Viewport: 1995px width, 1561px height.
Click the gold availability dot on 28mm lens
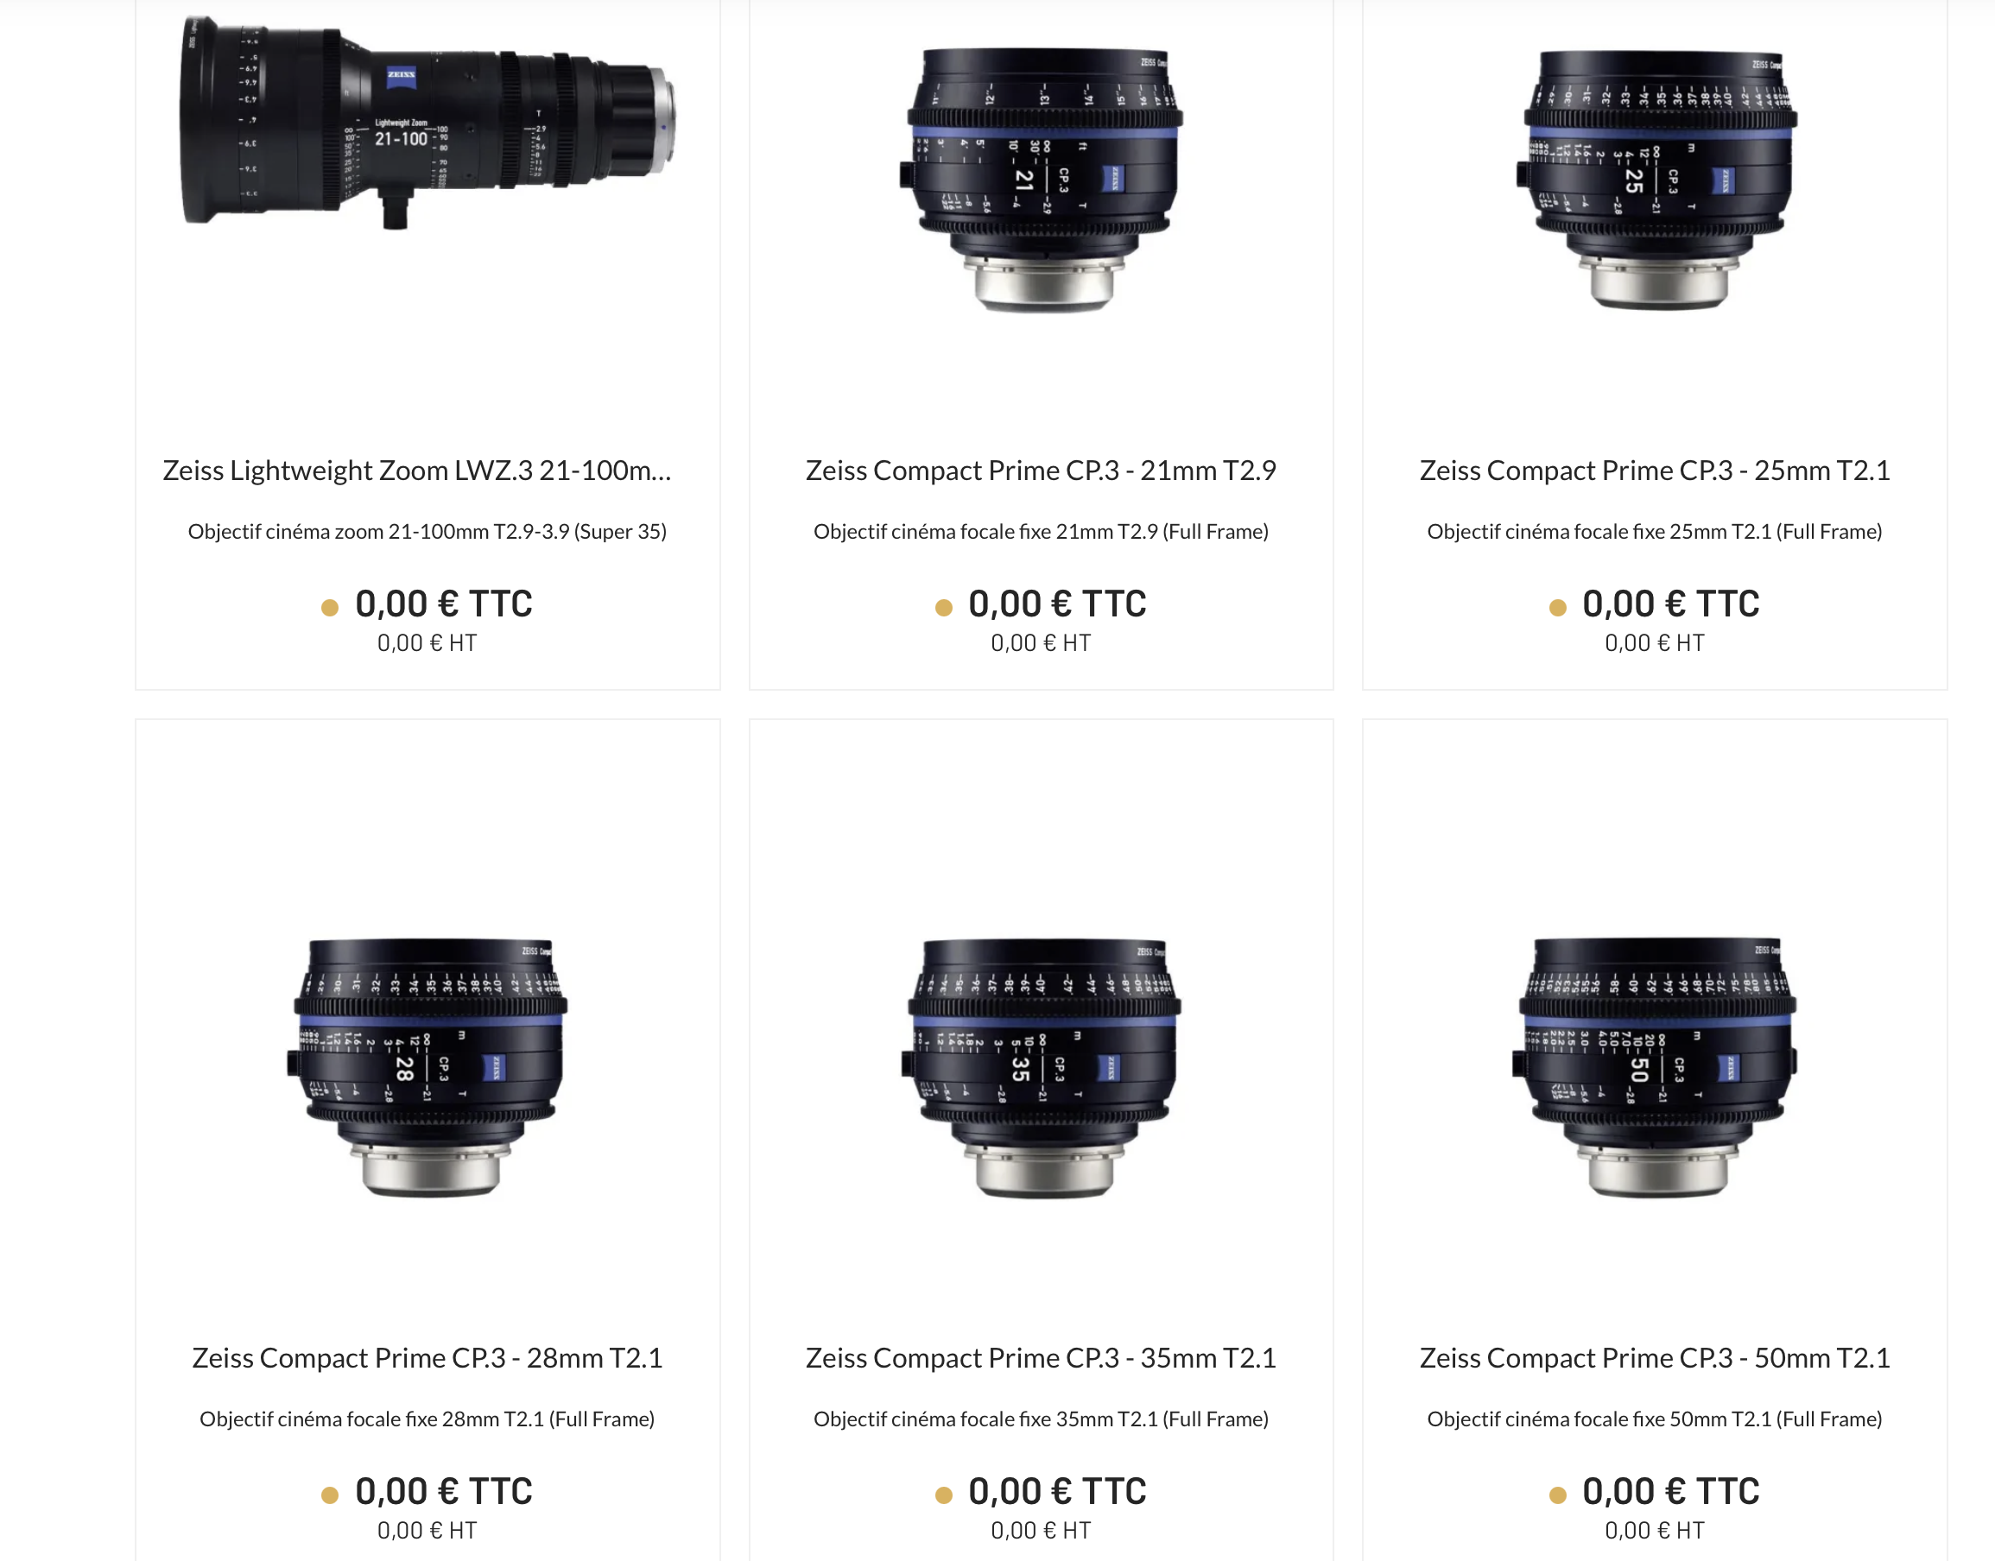(x=330, y=1495)
